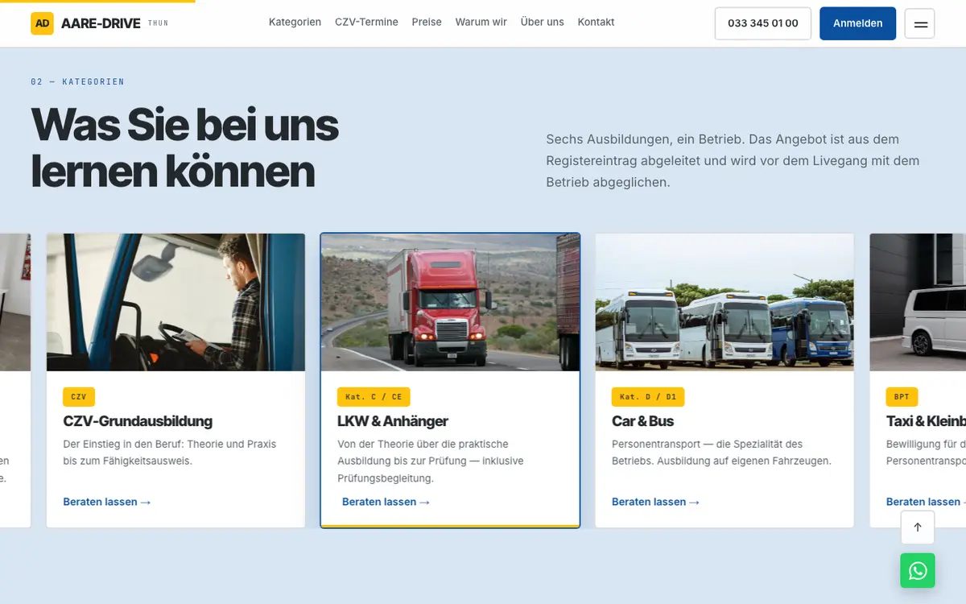Open the Kategorien nav item
Screen dimensions: 966x604
pos(295,23)
